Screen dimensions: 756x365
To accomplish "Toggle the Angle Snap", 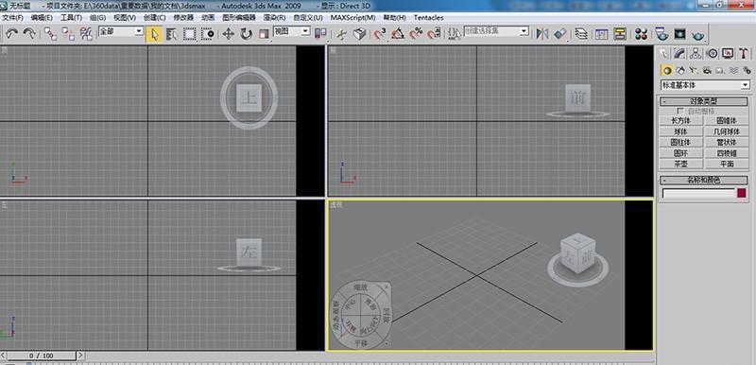I will (x=398, y=34).
